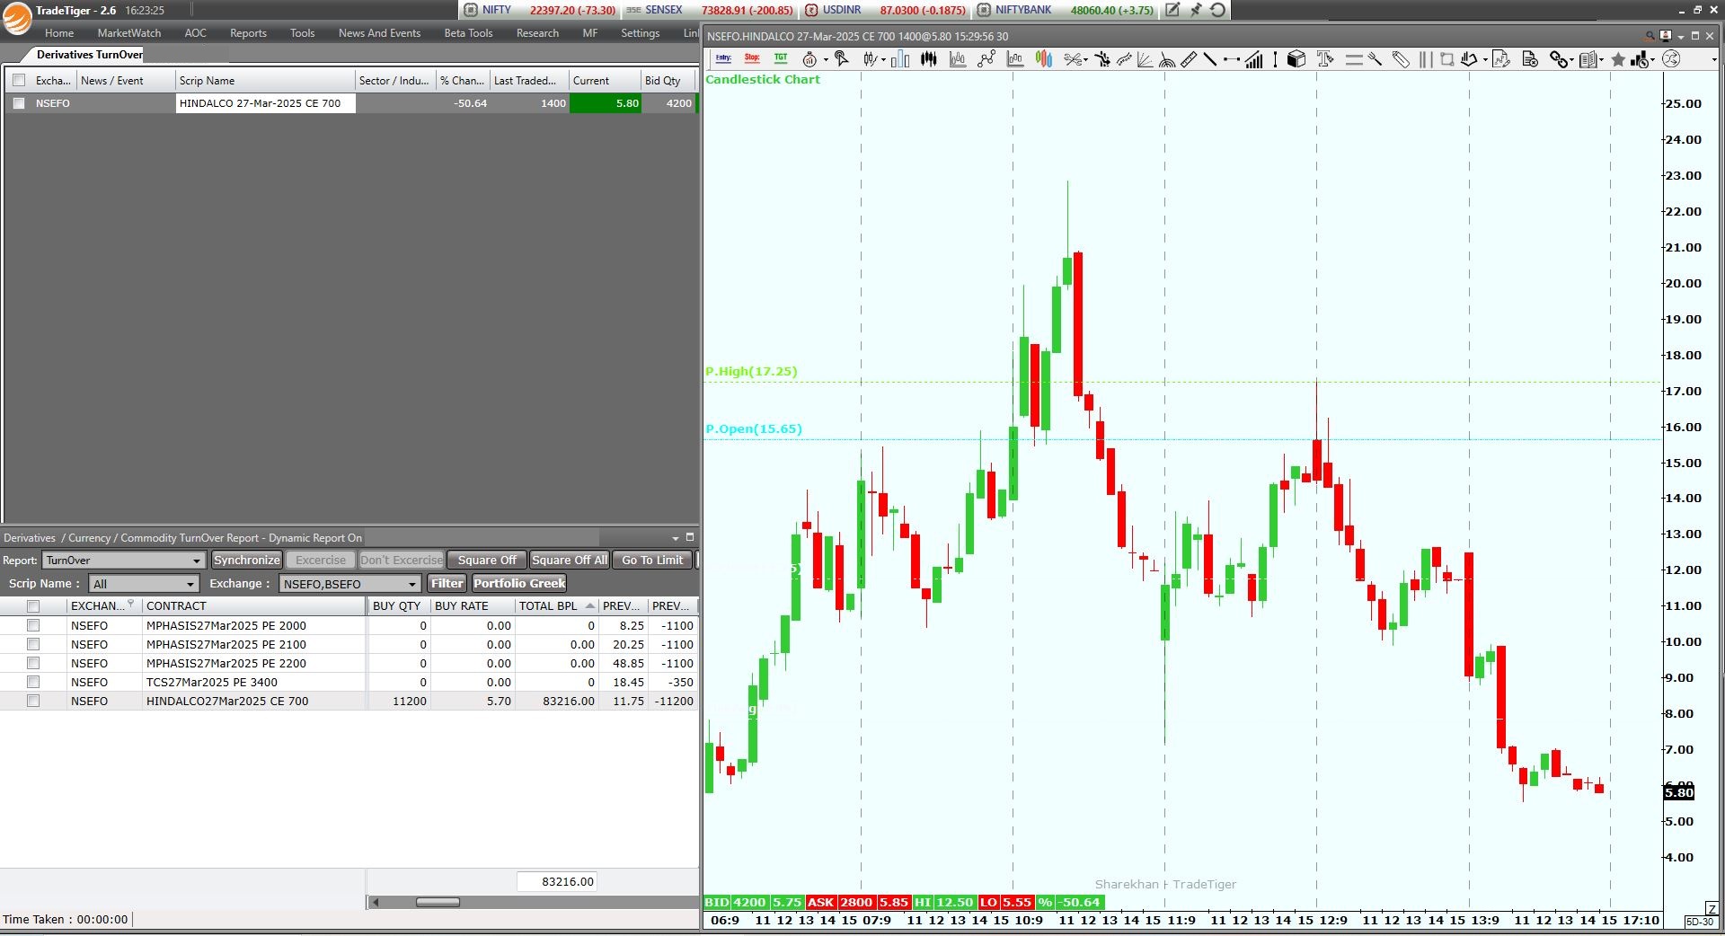The height and width of the screenshot is (936, 1725).
Task: Check the NSEFO HINDALCO row checkbox in upper grid
Action: pyautogui.click(x=19, y=103)
